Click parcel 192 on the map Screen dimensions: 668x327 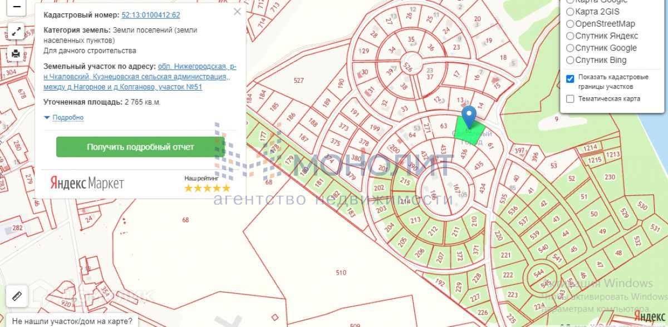[440, 283]
